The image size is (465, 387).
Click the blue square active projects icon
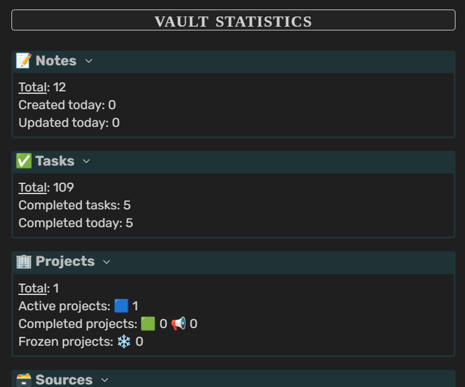tap(121, 306)
